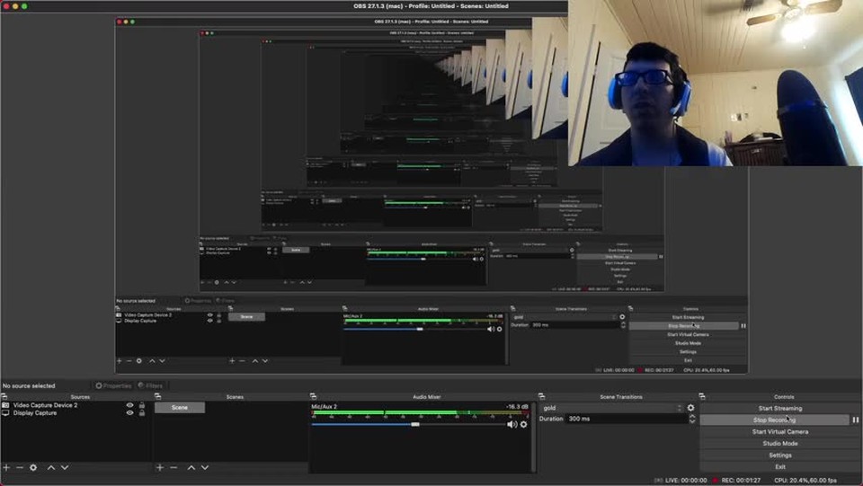Toggle the lock on Display Capture source
The image size is (863, 486).
pyautogui.click(x=141, y=413)
